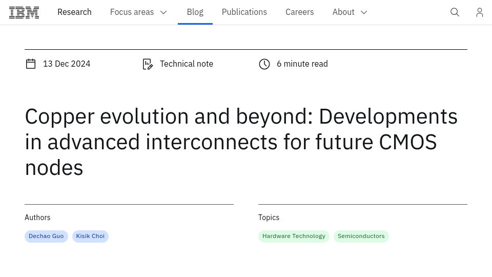
Task: Click the Technical note document icon
Action: pos(148,64)
